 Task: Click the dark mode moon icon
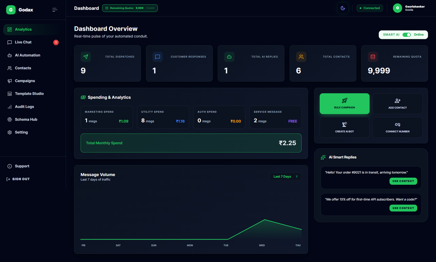[343, 8]
